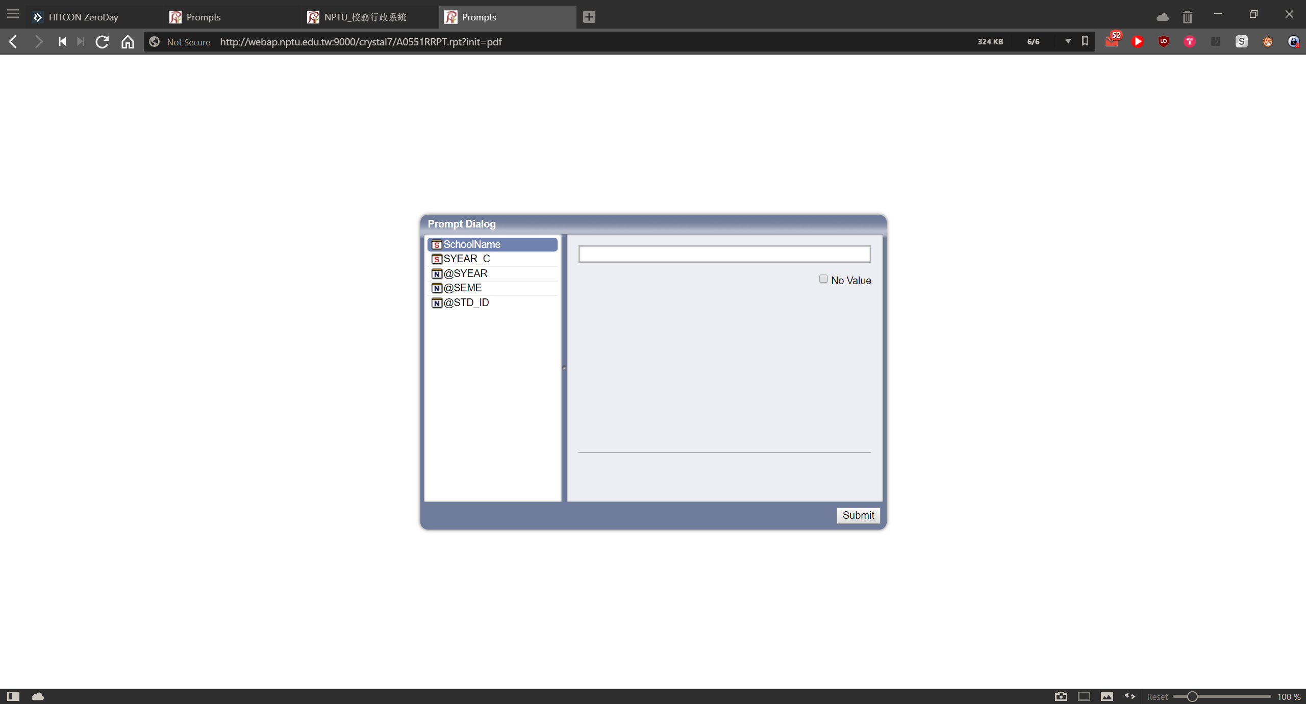
Task: Open the closed tabs trash can
Action: 1188,17
